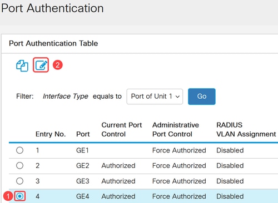Click the GE1 port cell
Viewport: 278px width, 203px height.
click(82, 150)
